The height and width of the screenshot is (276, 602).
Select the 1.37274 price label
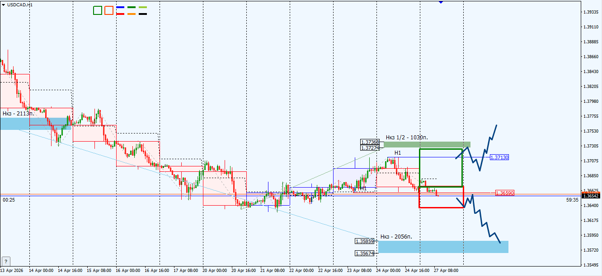coord(370,148)
